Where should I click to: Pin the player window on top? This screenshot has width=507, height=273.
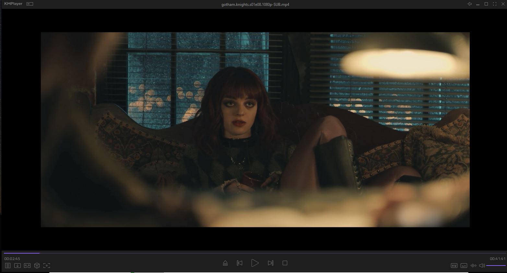pos(469,4)
